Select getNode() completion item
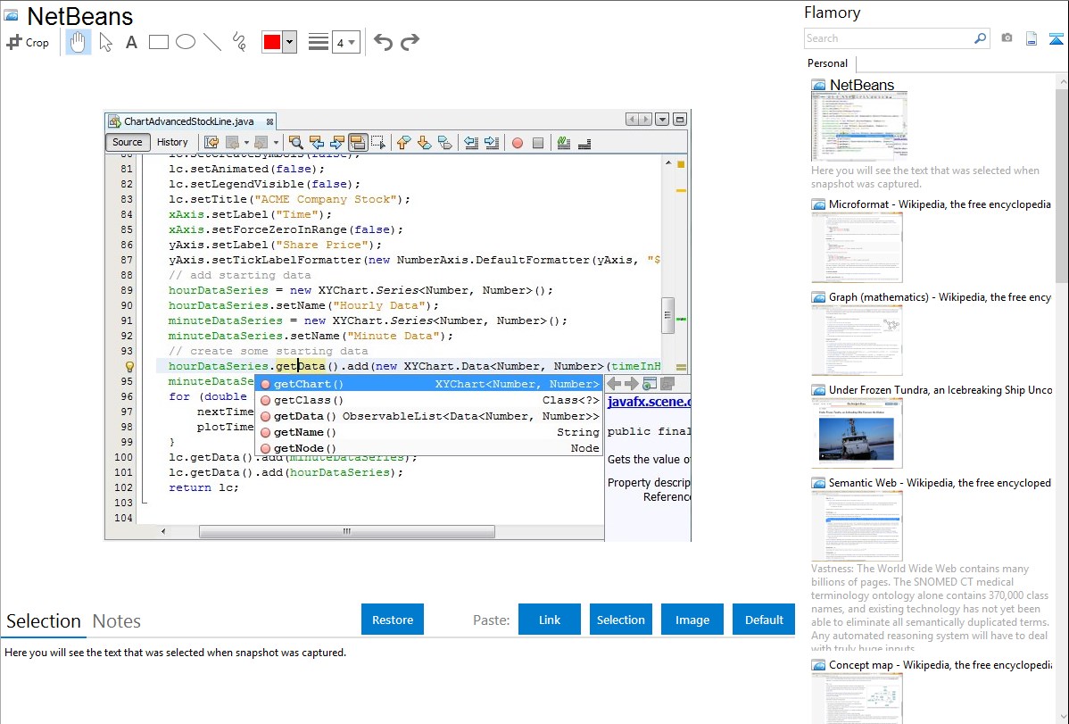Viewport: 1069px width, 724px height. click(x=428, y=448)
